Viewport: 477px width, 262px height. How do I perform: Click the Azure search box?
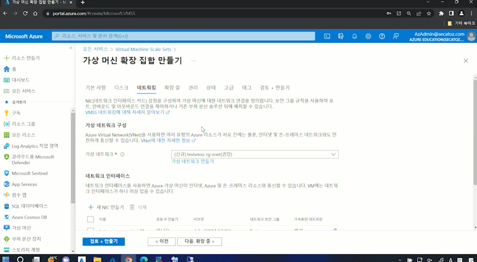pos(183,36)
